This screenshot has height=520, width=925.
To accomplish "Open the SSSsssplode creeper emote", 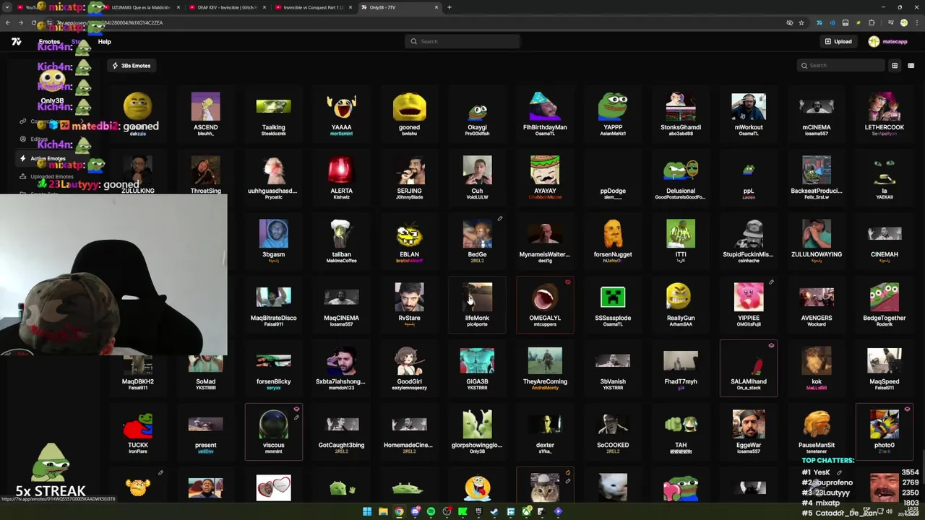I will (613, 305).
